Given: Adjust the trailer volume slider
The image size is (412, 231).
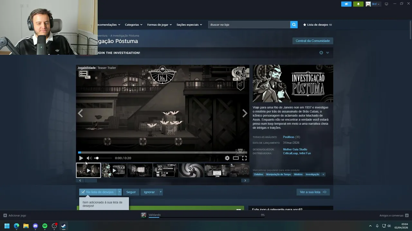Looking at the screenshot, I should [103, 158].
